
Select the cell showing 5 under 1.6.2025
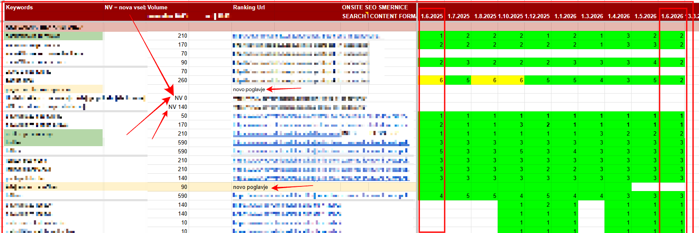(x=432, y=151)
